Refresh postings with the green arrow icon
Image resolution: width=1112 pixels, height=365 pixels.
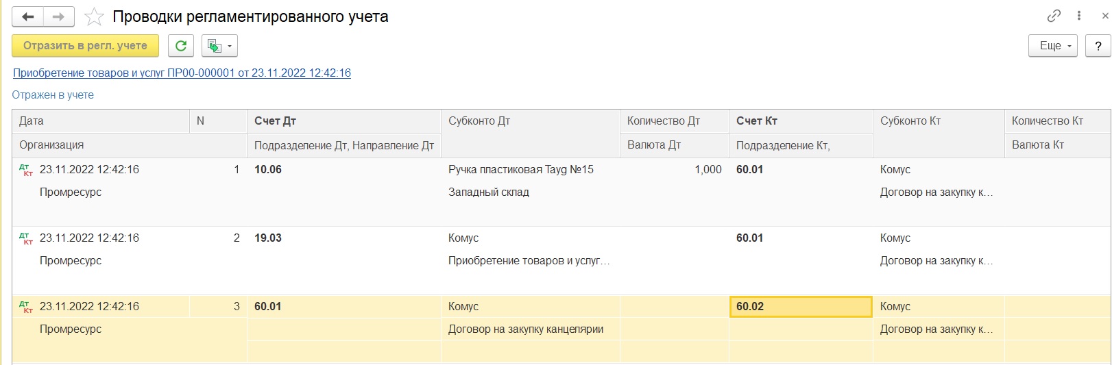point(181,46)
